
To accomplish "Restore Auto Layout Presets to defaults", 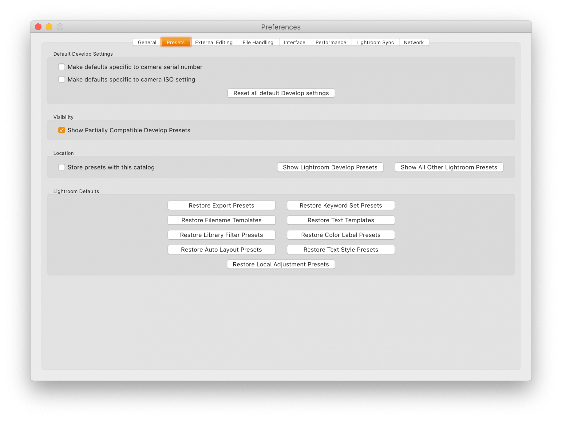I will click(221, 249).
